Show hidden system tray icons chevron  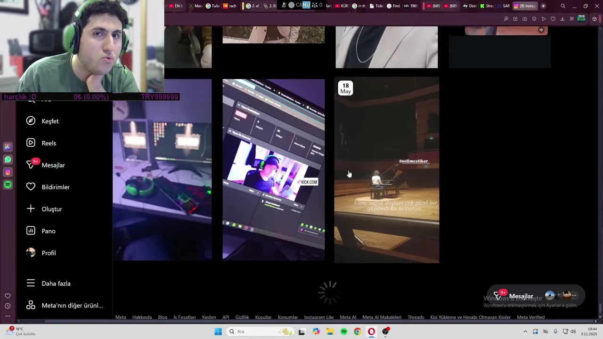point(526,331)
